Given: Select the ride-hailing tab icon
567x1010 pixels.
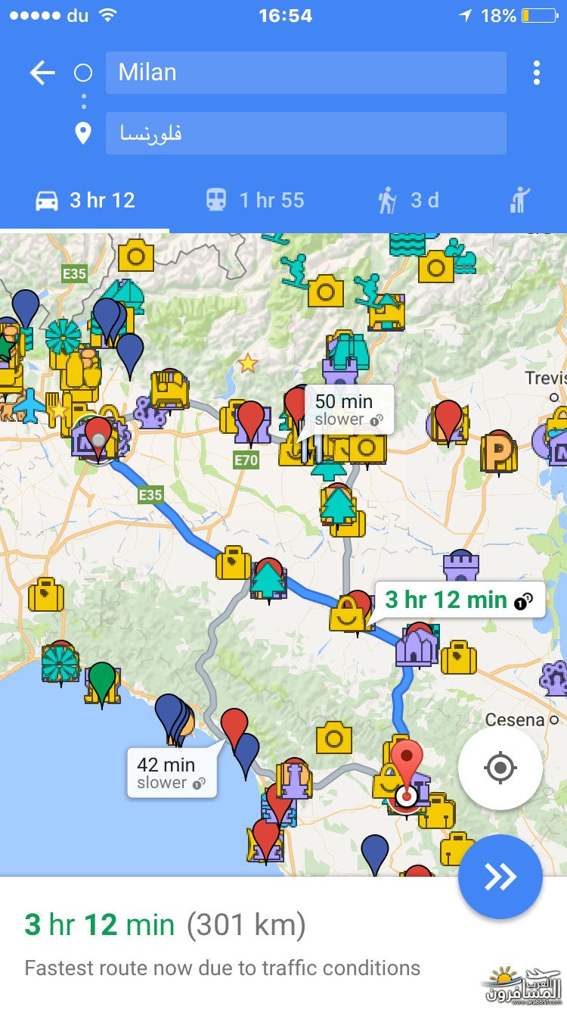Looking at the screenshot, I should pos(520,201).
